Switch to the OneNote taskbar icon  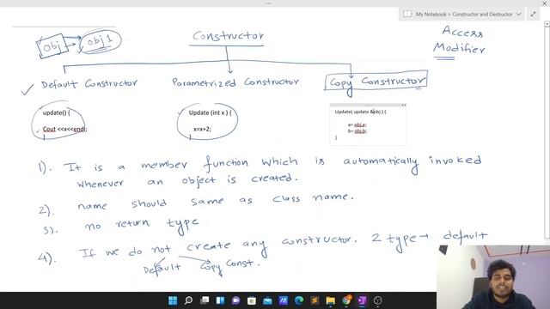[x=362, y=300]
